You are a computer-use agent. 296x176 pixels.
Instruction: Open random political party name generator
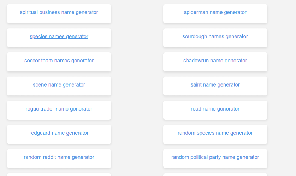pyautogui.click(x=215, y=157)
